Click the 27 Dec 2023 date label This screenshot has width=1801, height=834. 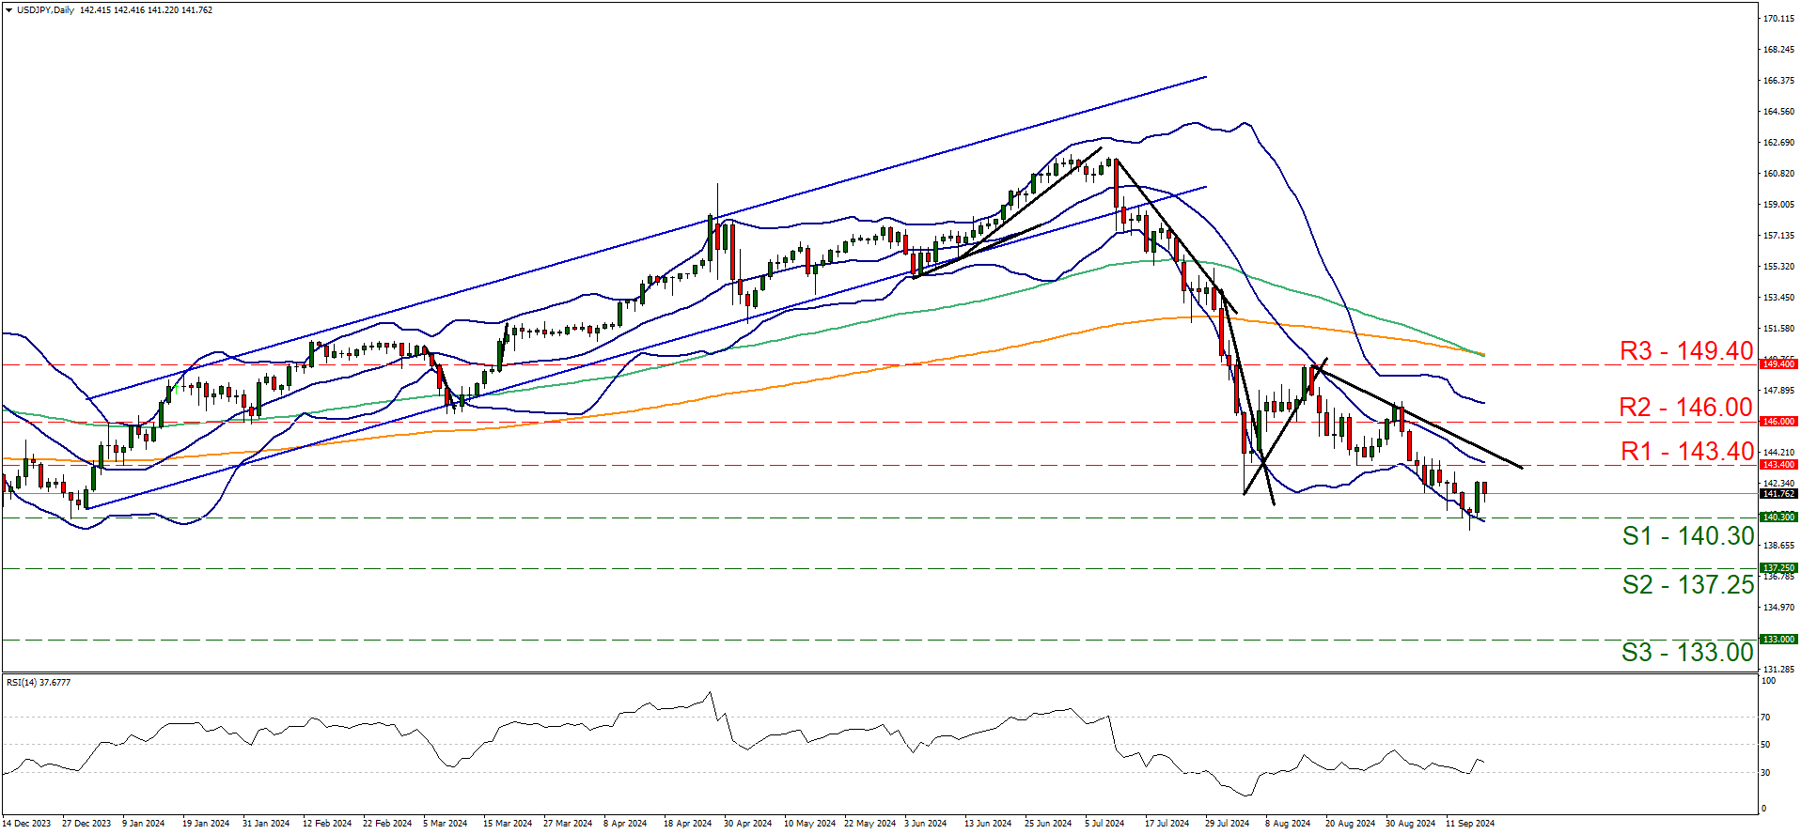[x=86, y=824]
